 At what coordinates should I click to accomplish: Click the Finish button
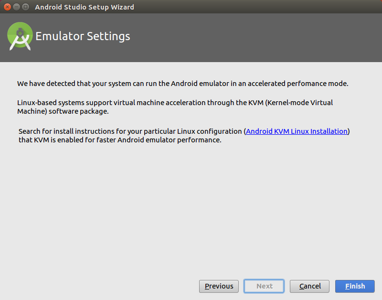pos(355,286)
